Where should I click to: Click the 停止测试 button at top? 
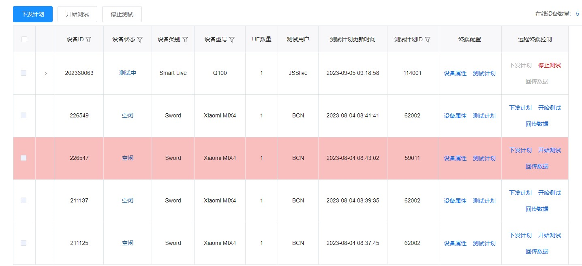coord(122,14)
